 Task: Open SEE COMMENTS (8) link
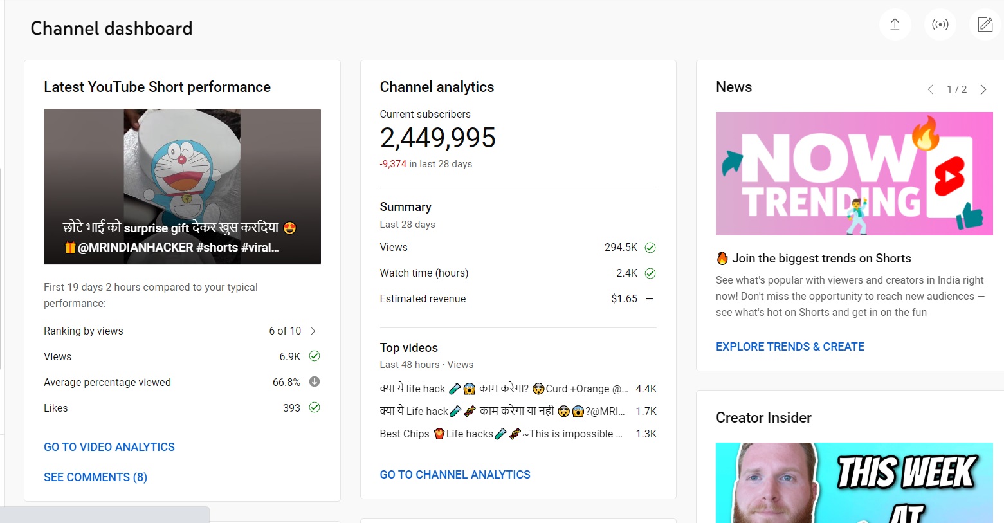click(95, 477)
